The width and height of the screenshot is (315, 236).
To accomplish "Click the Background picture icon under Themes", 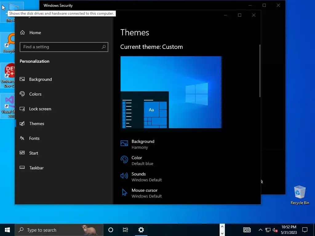I will pyautogui.click(x=124, y=143).
